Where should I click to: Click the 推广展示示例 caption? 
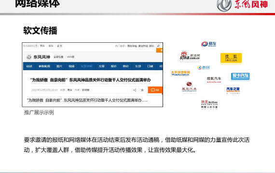tap(39, 112)
